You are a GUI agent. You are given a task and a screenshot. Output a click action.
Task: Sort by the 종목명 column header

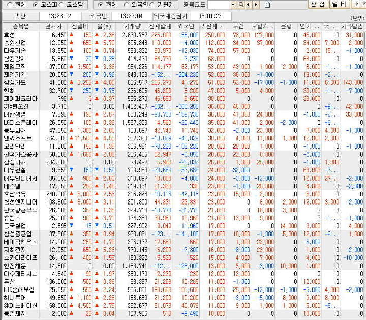21,26
